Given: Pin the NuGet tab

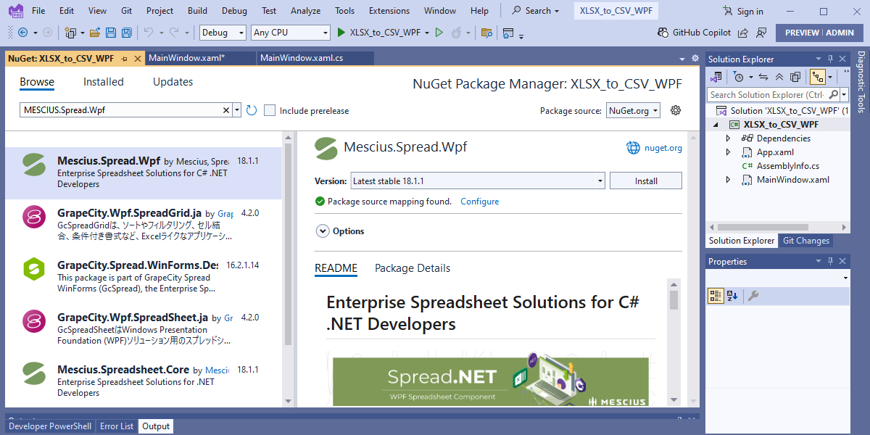Looking at the screenshot, I should 124,59.
